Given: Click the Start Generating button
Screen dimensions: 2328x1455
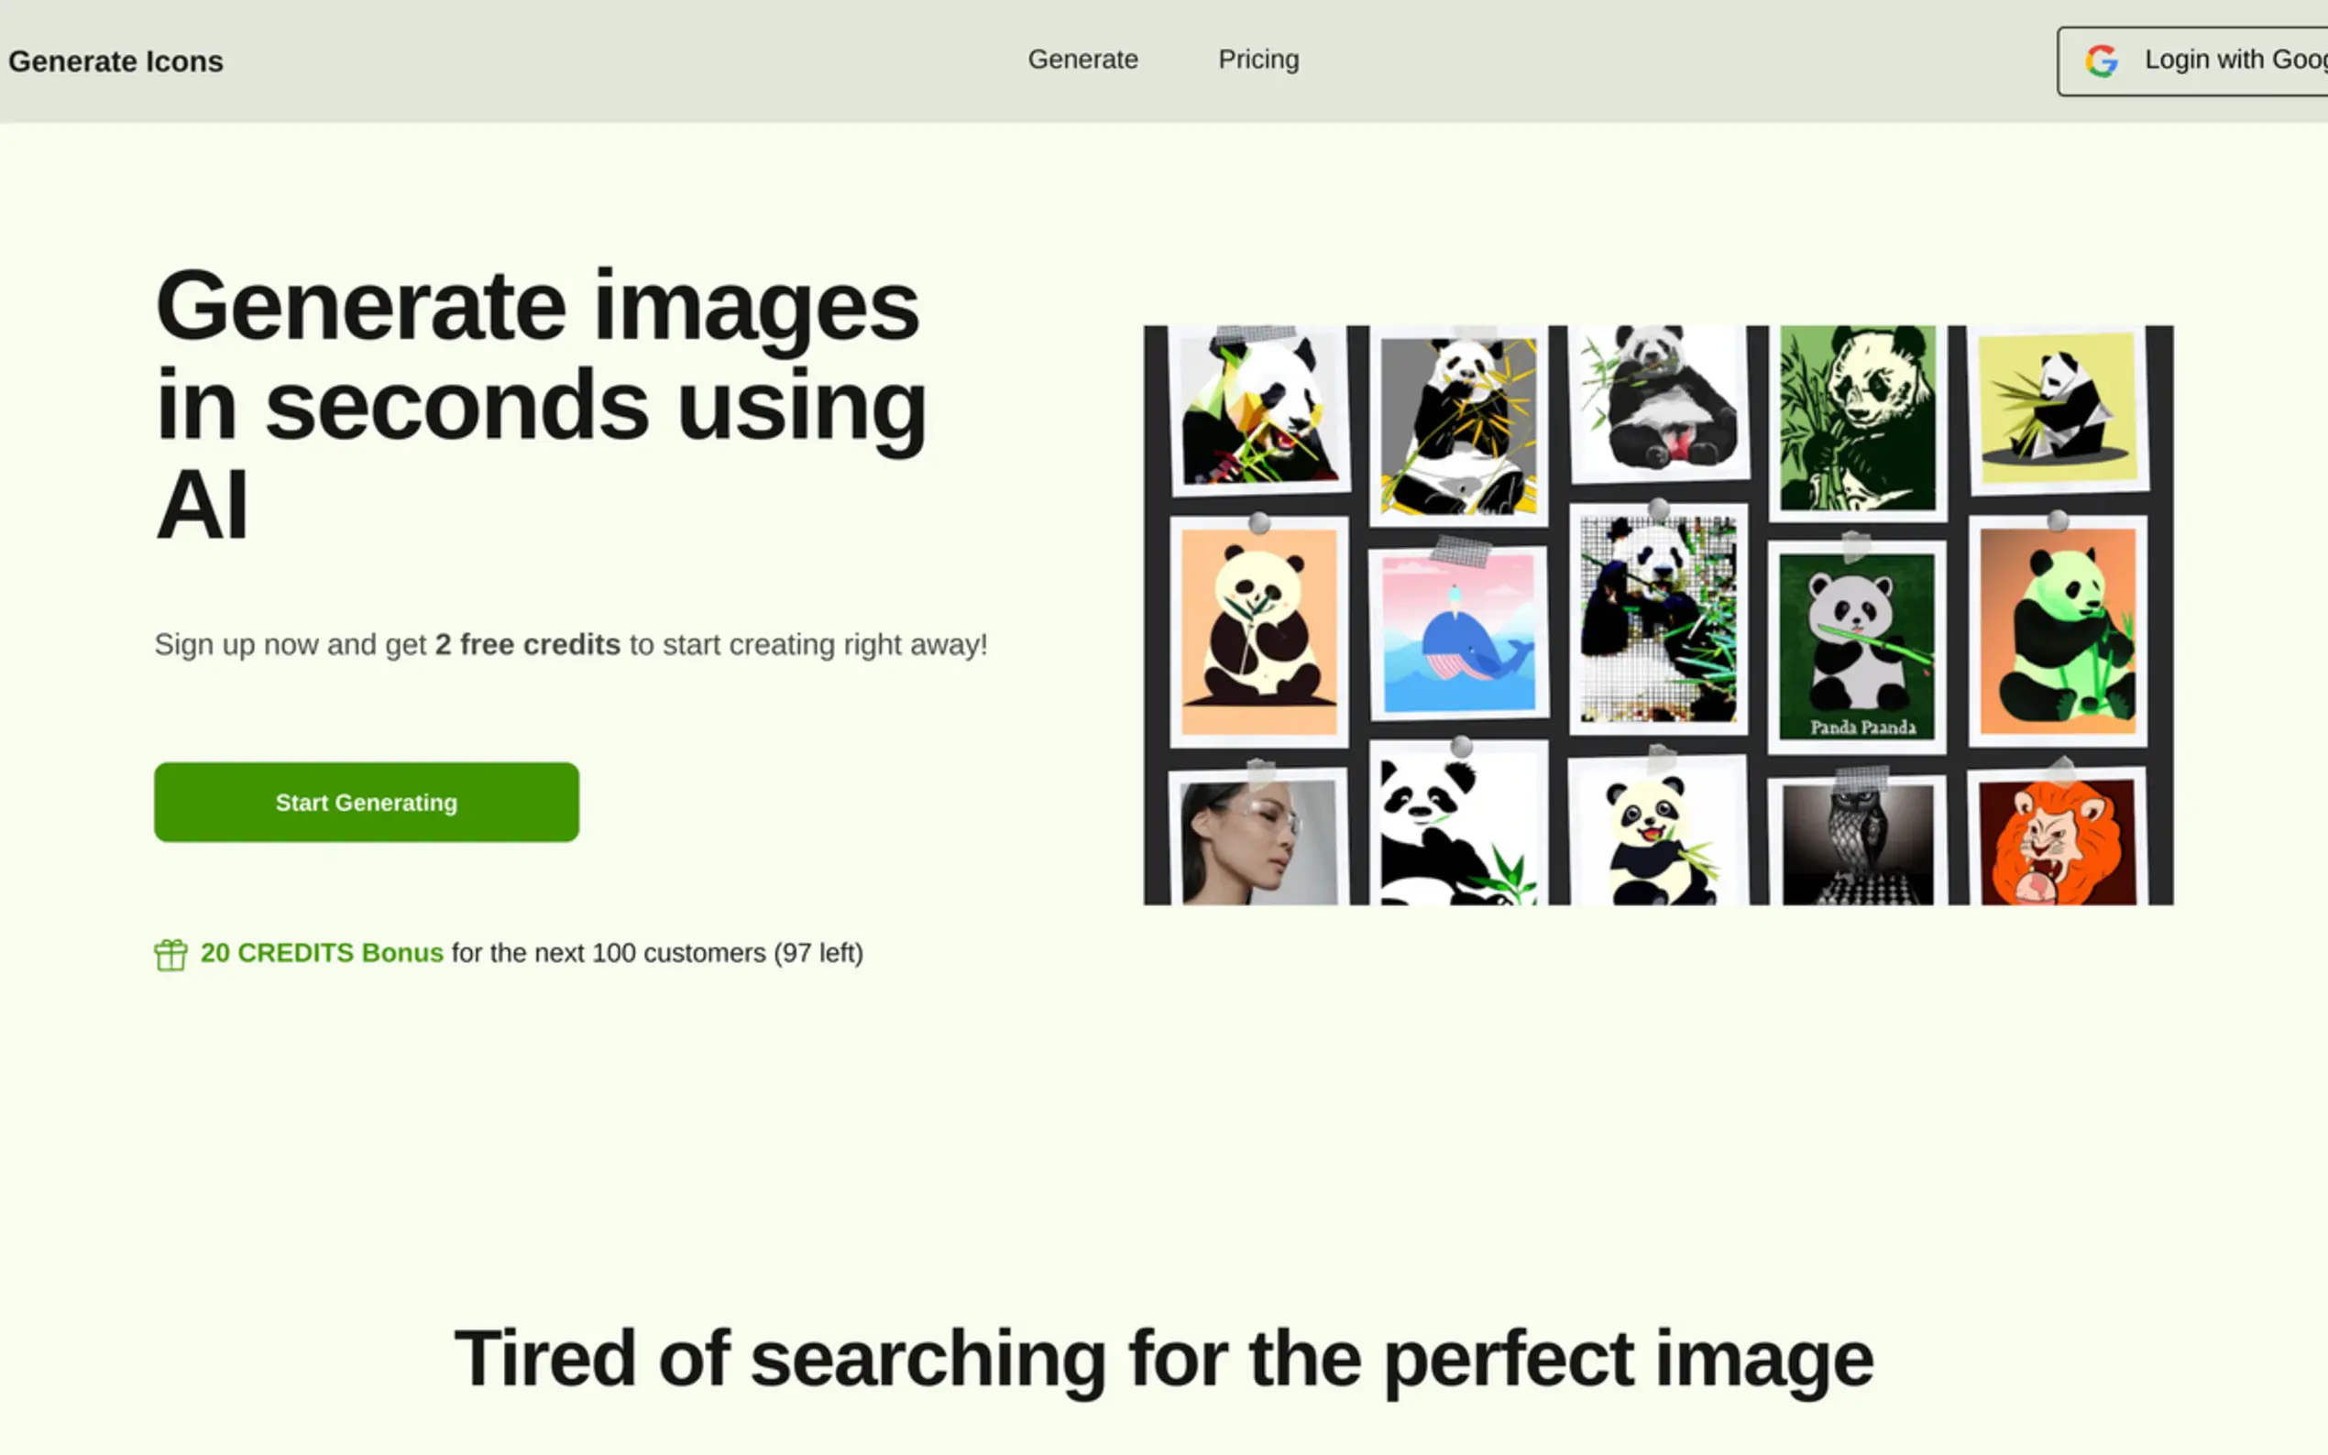Looking at the screenshot, I should (x=367, y=803).
